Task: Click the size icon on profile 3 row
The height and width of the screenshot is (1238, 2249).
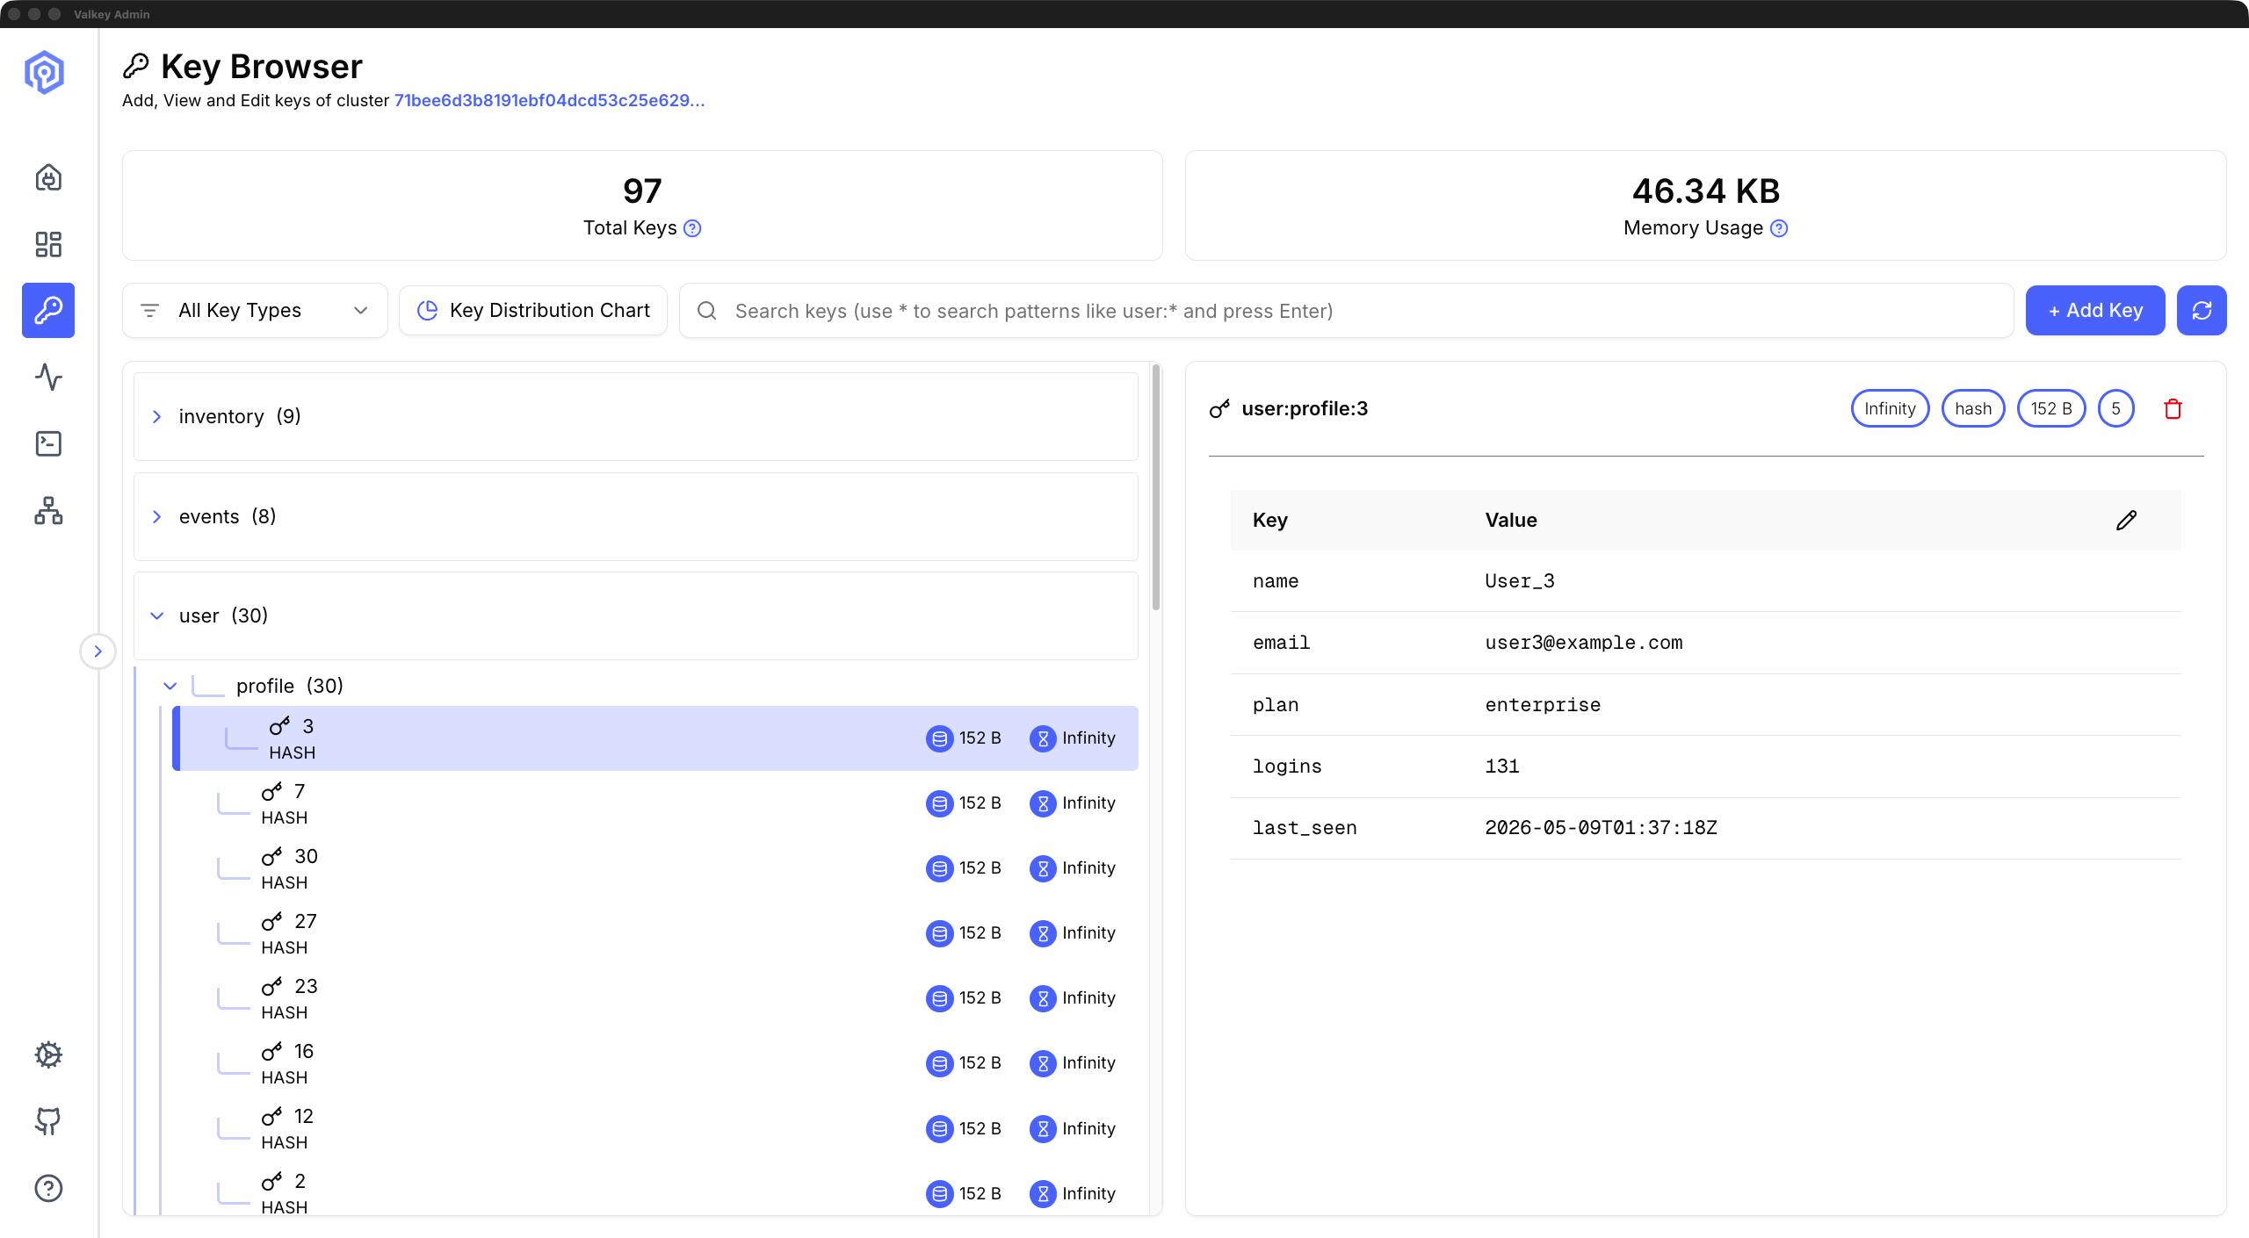Action: tap(939, 738)
